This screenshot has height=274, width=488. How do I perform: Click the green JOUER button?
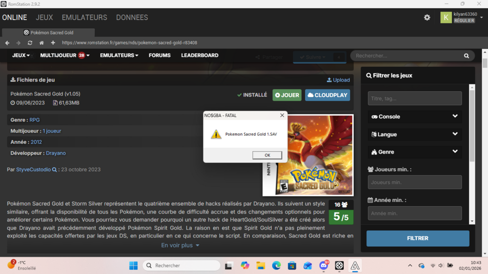coord(287,95)
